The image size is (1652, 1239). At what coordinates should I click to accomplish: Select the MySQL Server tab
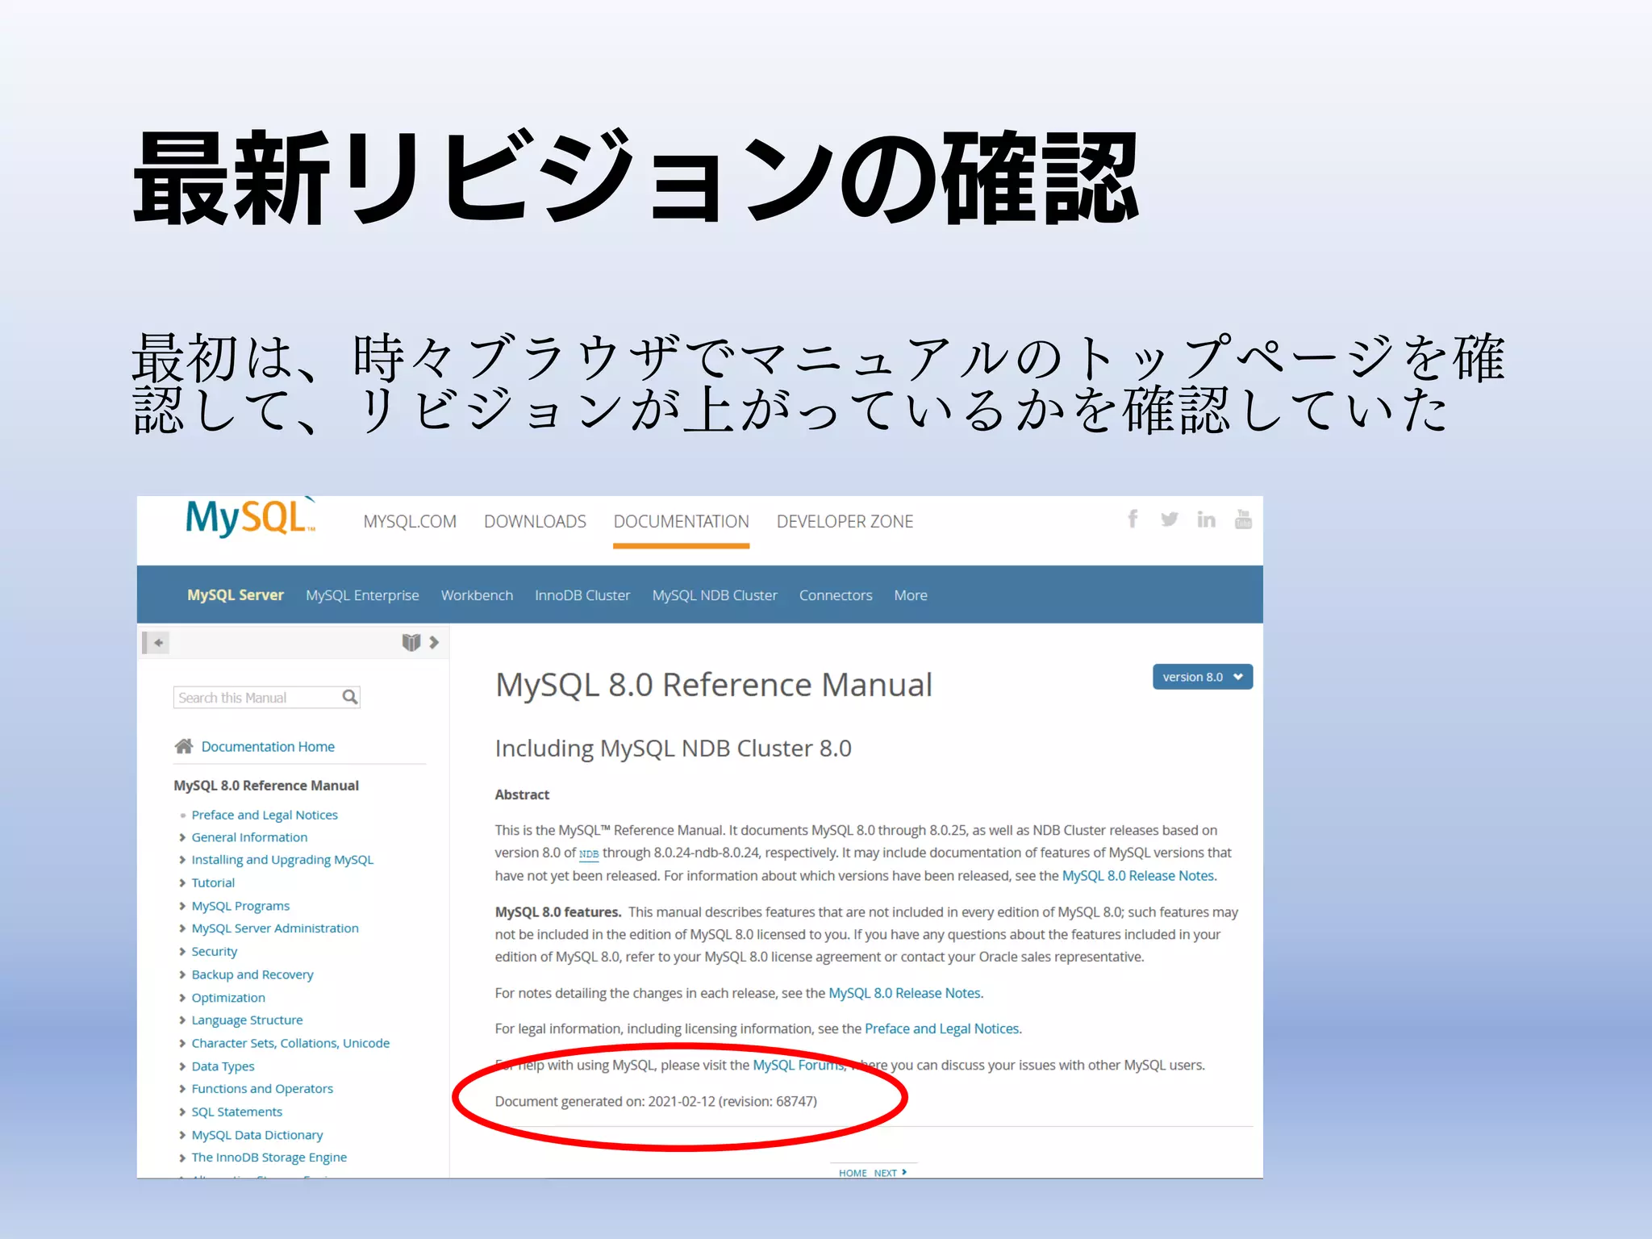pos(236,595)
